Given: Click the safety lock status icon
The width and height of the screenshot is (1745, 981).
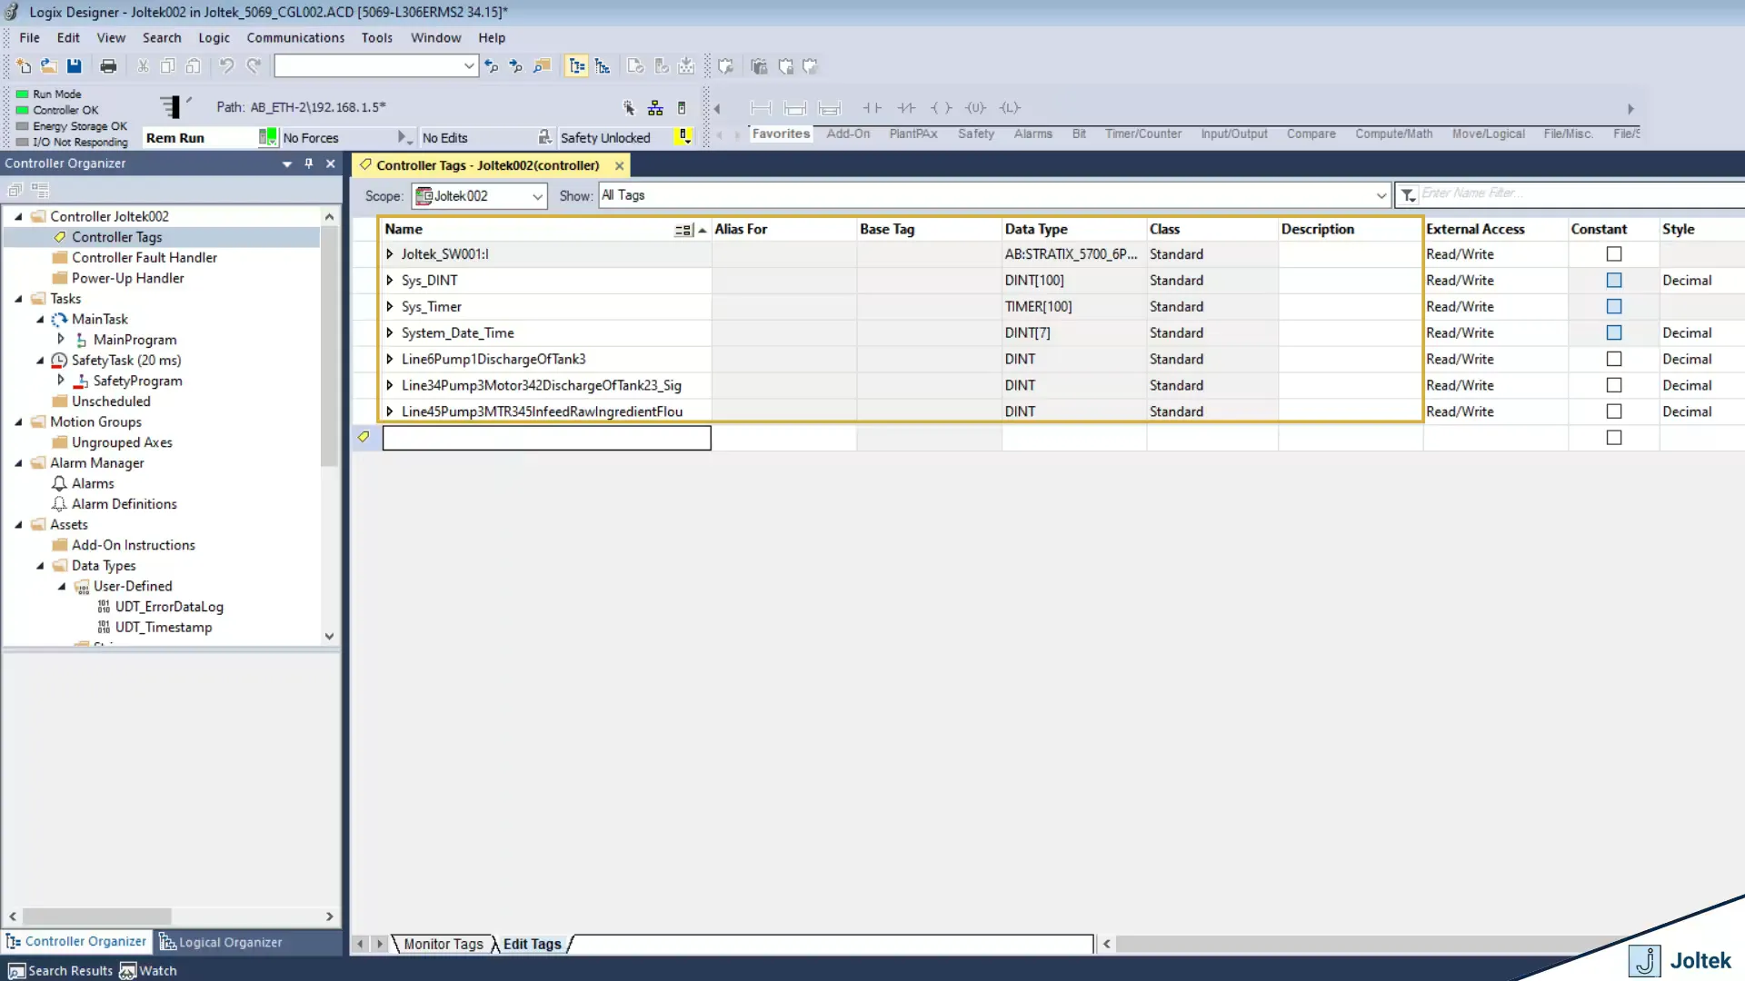Looking at the screenshot, I should pos(683,137).
